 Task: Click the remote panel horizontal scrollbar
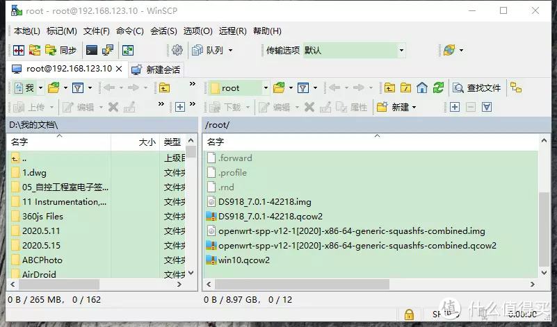point(302,285)
